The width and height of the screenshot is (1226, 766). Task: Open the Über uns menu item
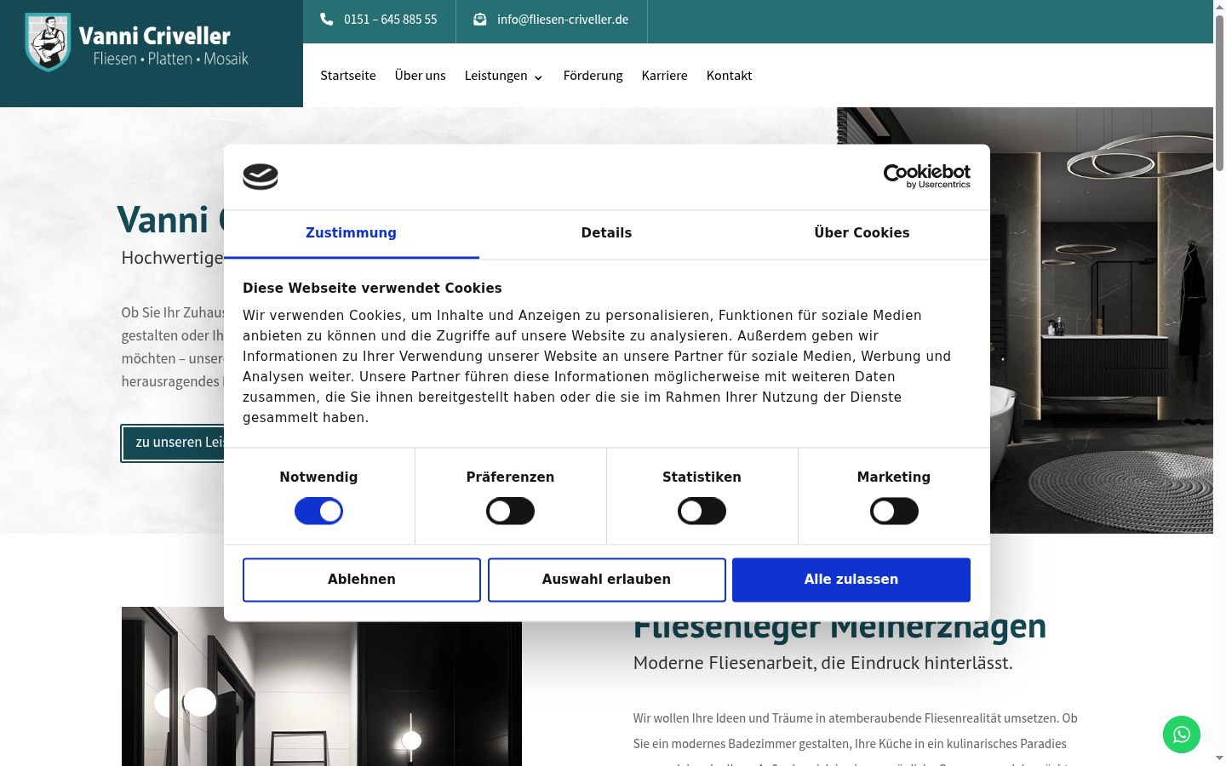tap(421, 76)
